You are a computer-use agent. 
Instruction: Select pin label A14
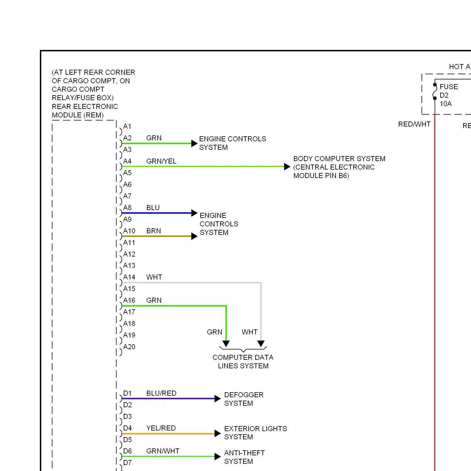[129, 277]
